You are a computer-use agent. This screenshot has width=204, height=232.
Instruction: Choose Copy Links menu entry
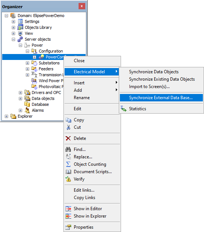click(92, 198)
